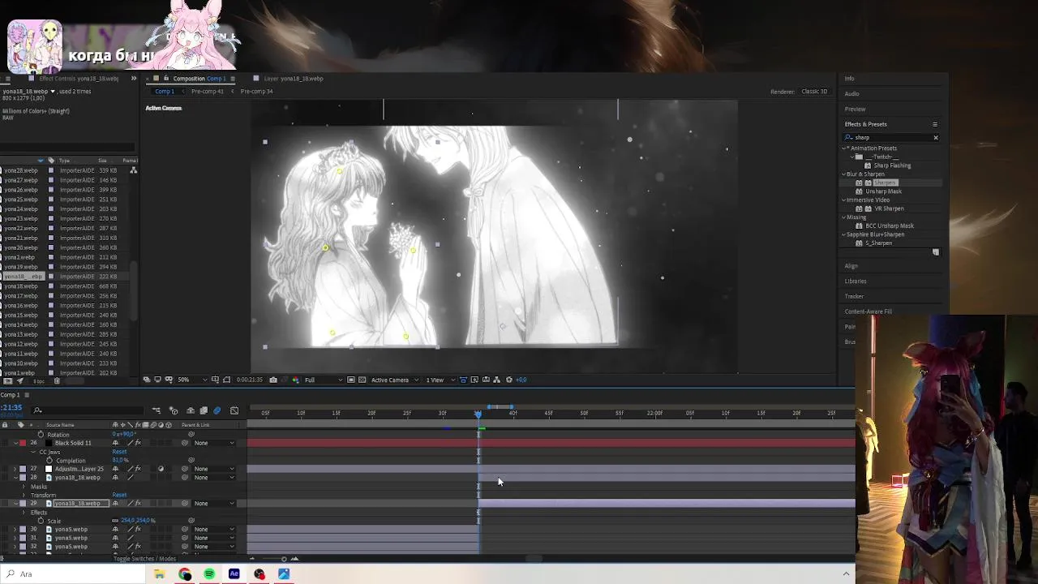This screenshot has height=584, width=1038.
Task: Expand the Masks group on layer 28
Action: pyautogui.click(x=24, y=487)
